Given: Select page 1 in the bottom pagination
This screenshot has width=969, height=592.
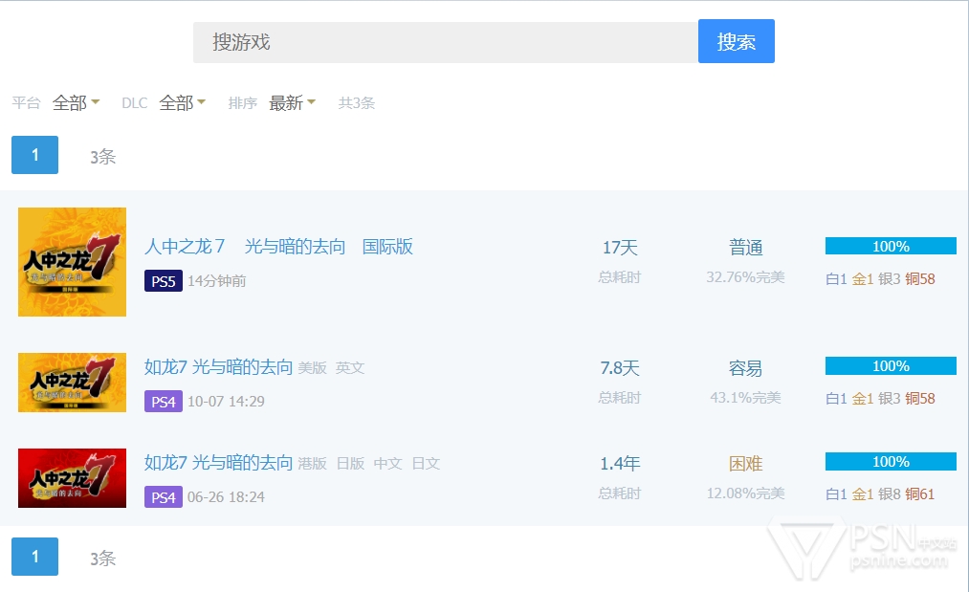Looking at the screenshot, I should click(34, 557).
